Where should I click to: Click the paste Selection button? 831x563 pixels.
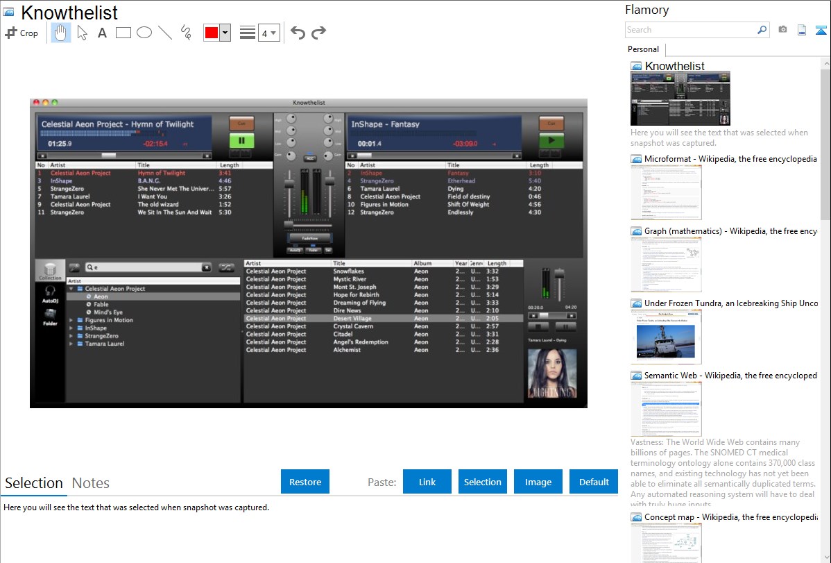(483, 482)
